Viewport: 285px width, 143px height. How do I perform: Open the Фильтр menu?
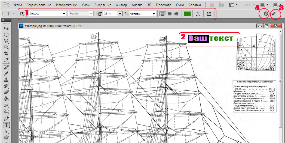coord(121,5)
